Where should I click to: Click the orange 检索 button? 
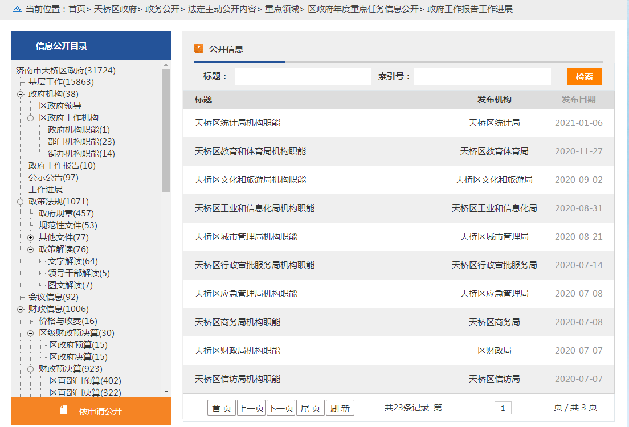click(584, 76)
